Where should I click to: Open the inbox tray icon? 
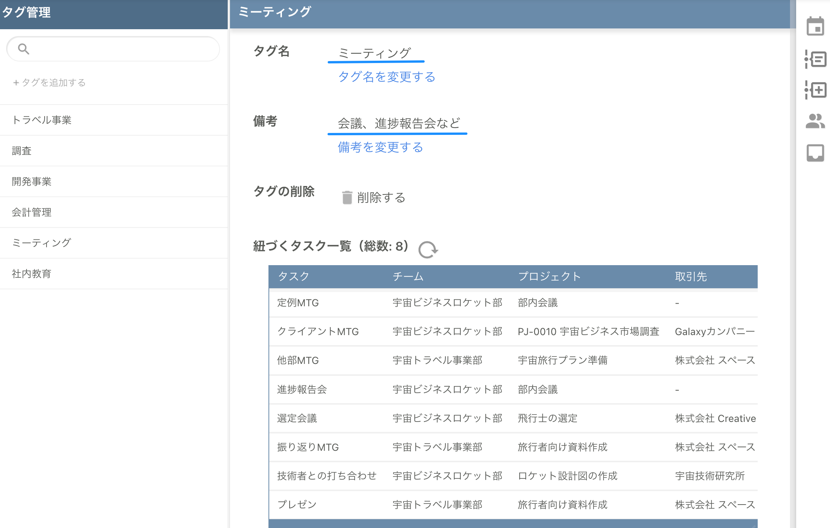coord(815,152)
